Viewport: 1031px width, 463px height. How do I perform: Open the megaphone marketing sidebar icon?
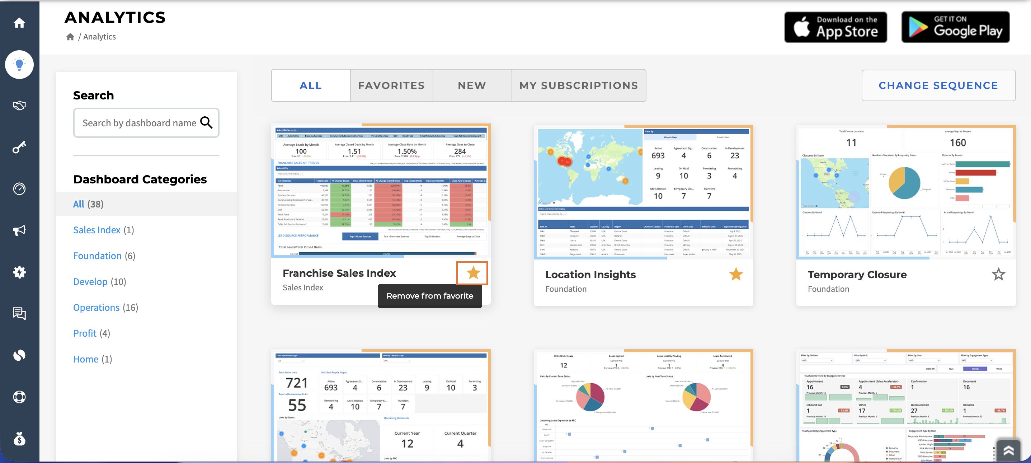[x=19, y=230]
